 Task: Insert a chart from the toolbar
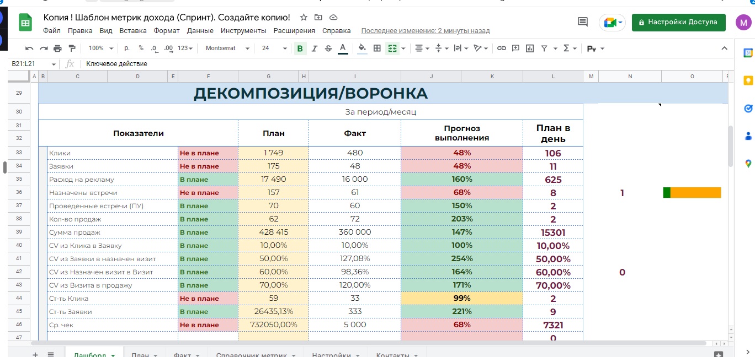coord(530,48)
